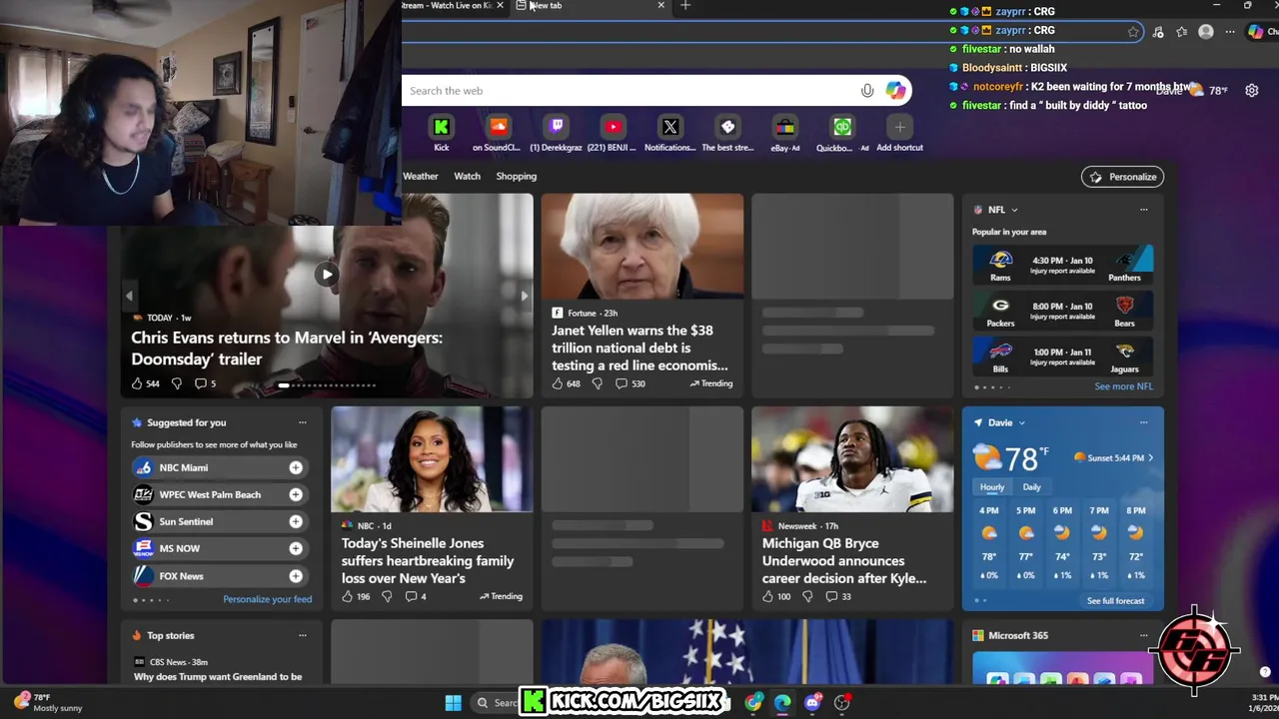Open Packers vs Bears game row
This screenshot has width=1279, height=719.
point(1062,311)
